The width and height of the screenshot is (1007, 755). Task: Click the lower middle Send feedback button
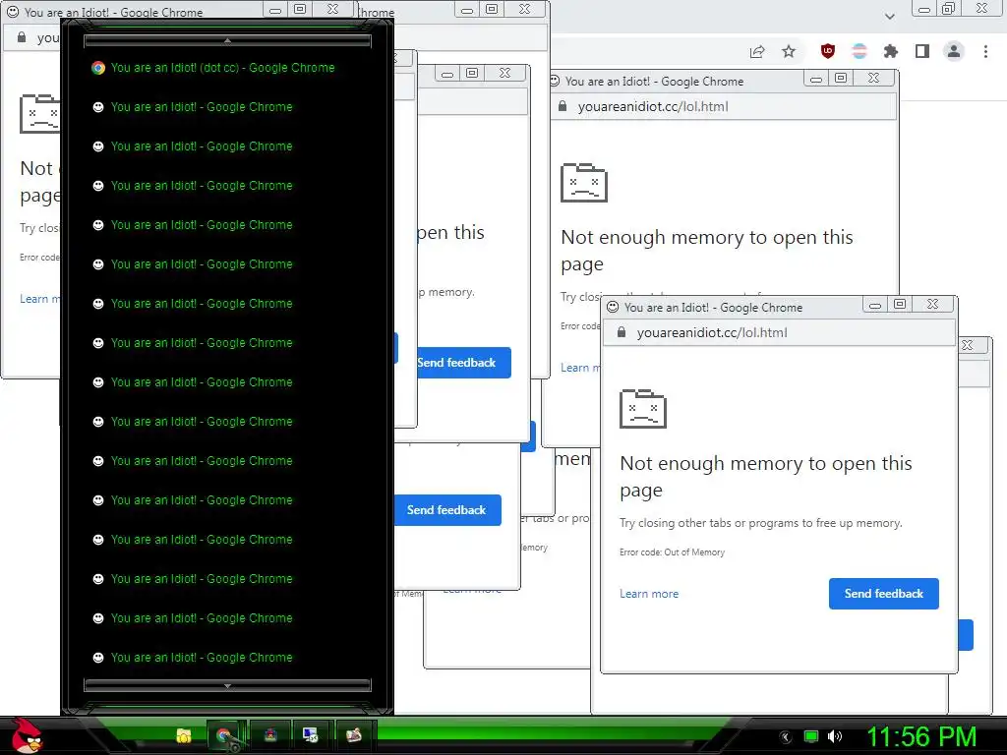click(447, 510)
